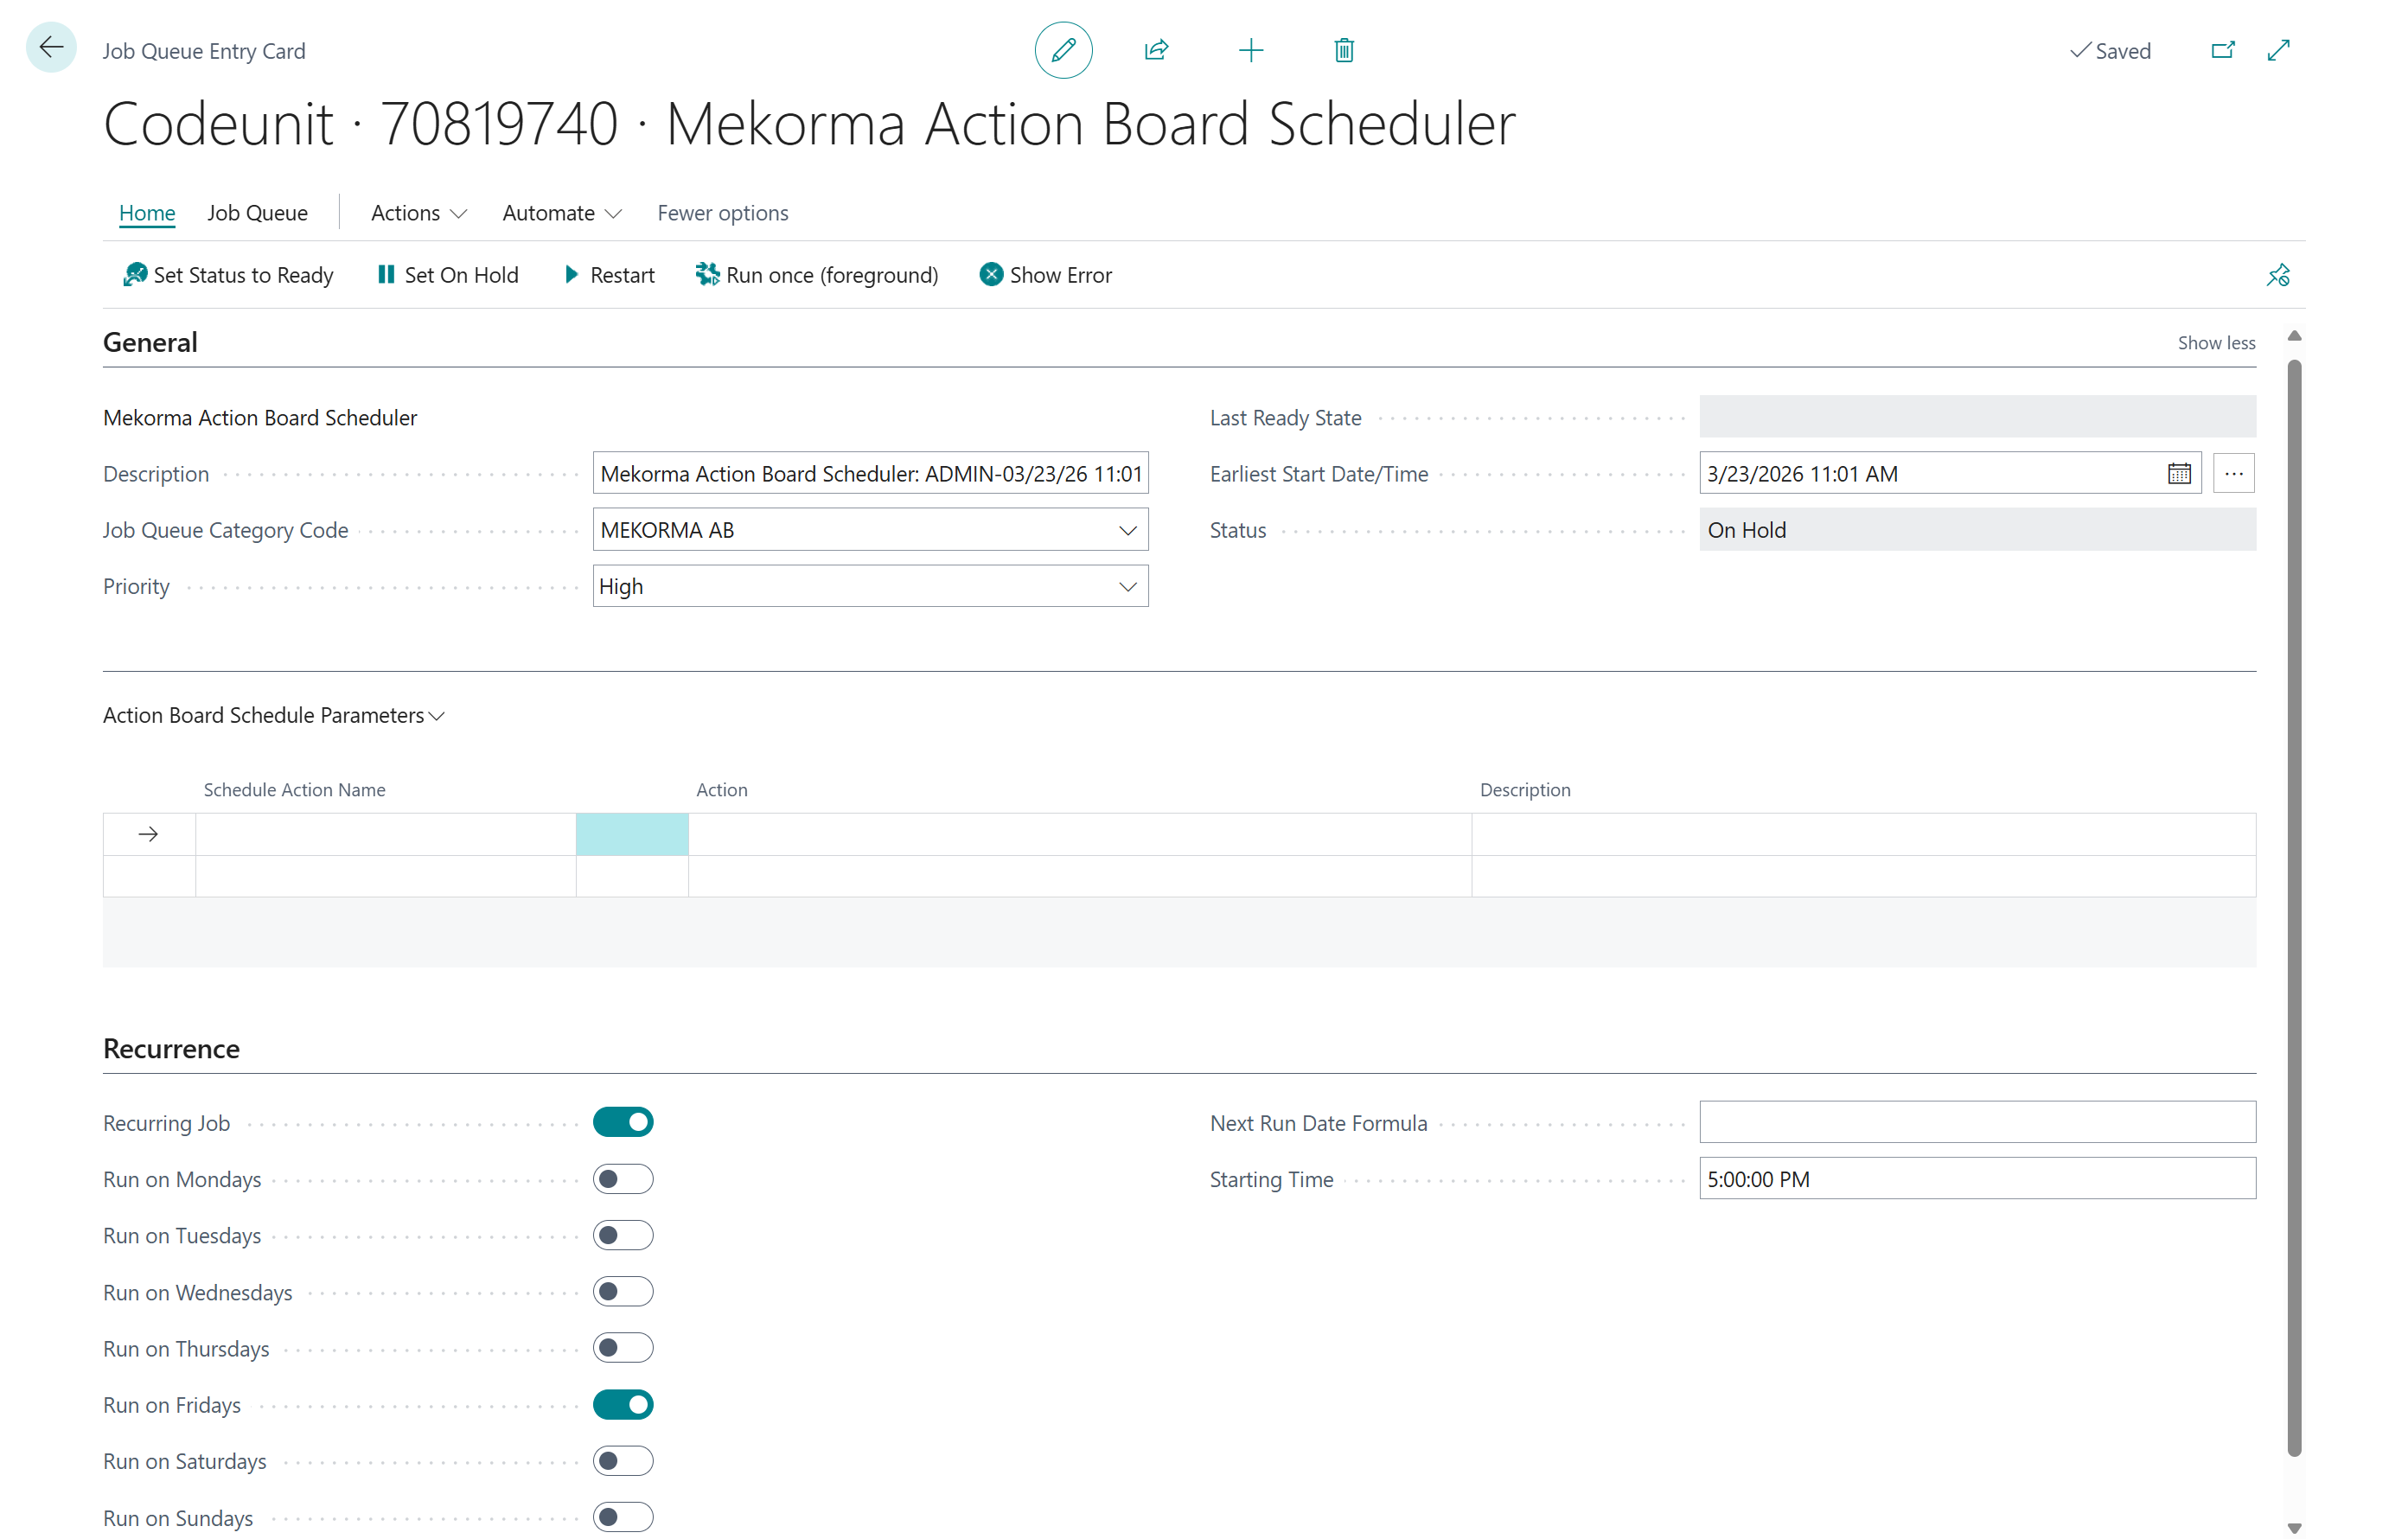Switch to the Job Queue tab
2408x1539 pixels.
[257, 213]
